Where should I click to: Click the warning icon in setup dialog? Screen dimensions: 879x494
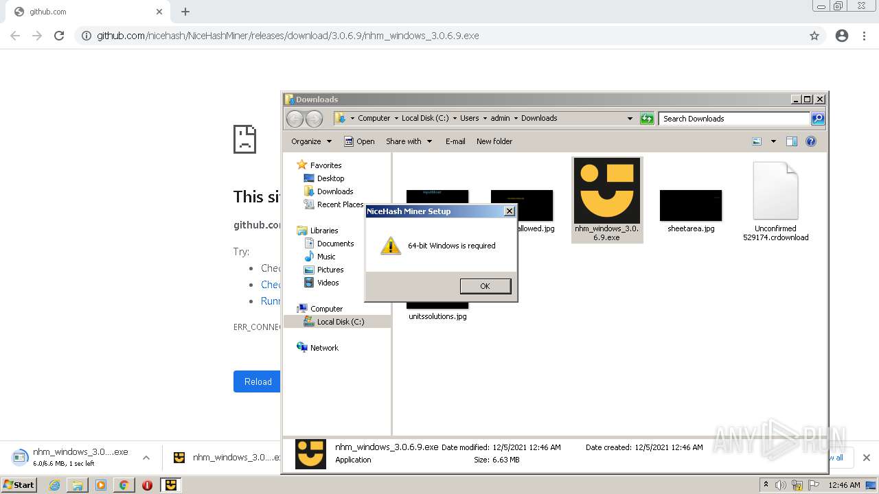pos(391,246)
